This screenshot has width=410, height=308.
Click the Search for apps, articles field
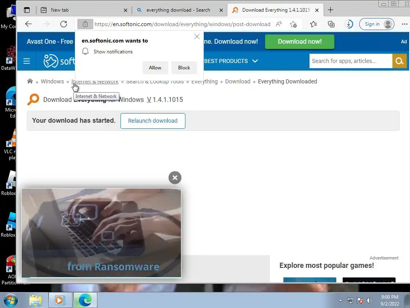[x=351, y=61]
